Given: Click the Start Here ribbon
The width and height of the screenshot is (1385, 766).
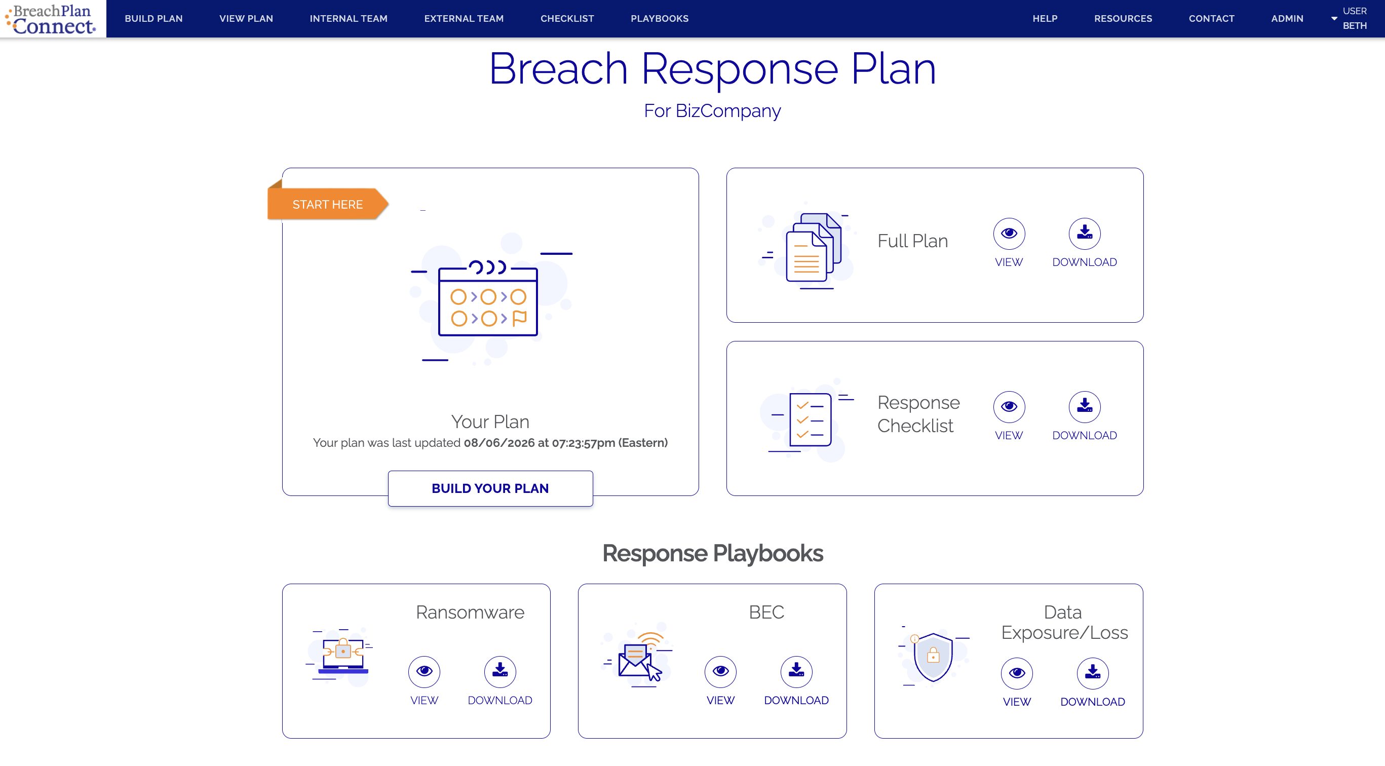Looking at the screenshot, I should point(328,204).
